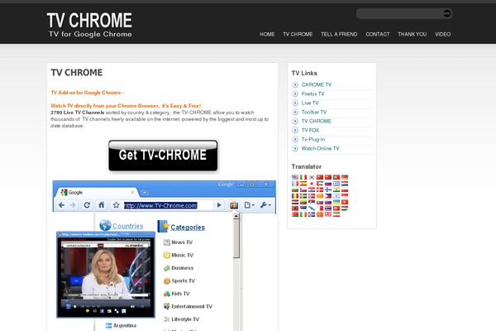Image resolution: width=496 pixels, height=331 pixels.
Task: Select the Philippines flag translation
Action: 328,196
